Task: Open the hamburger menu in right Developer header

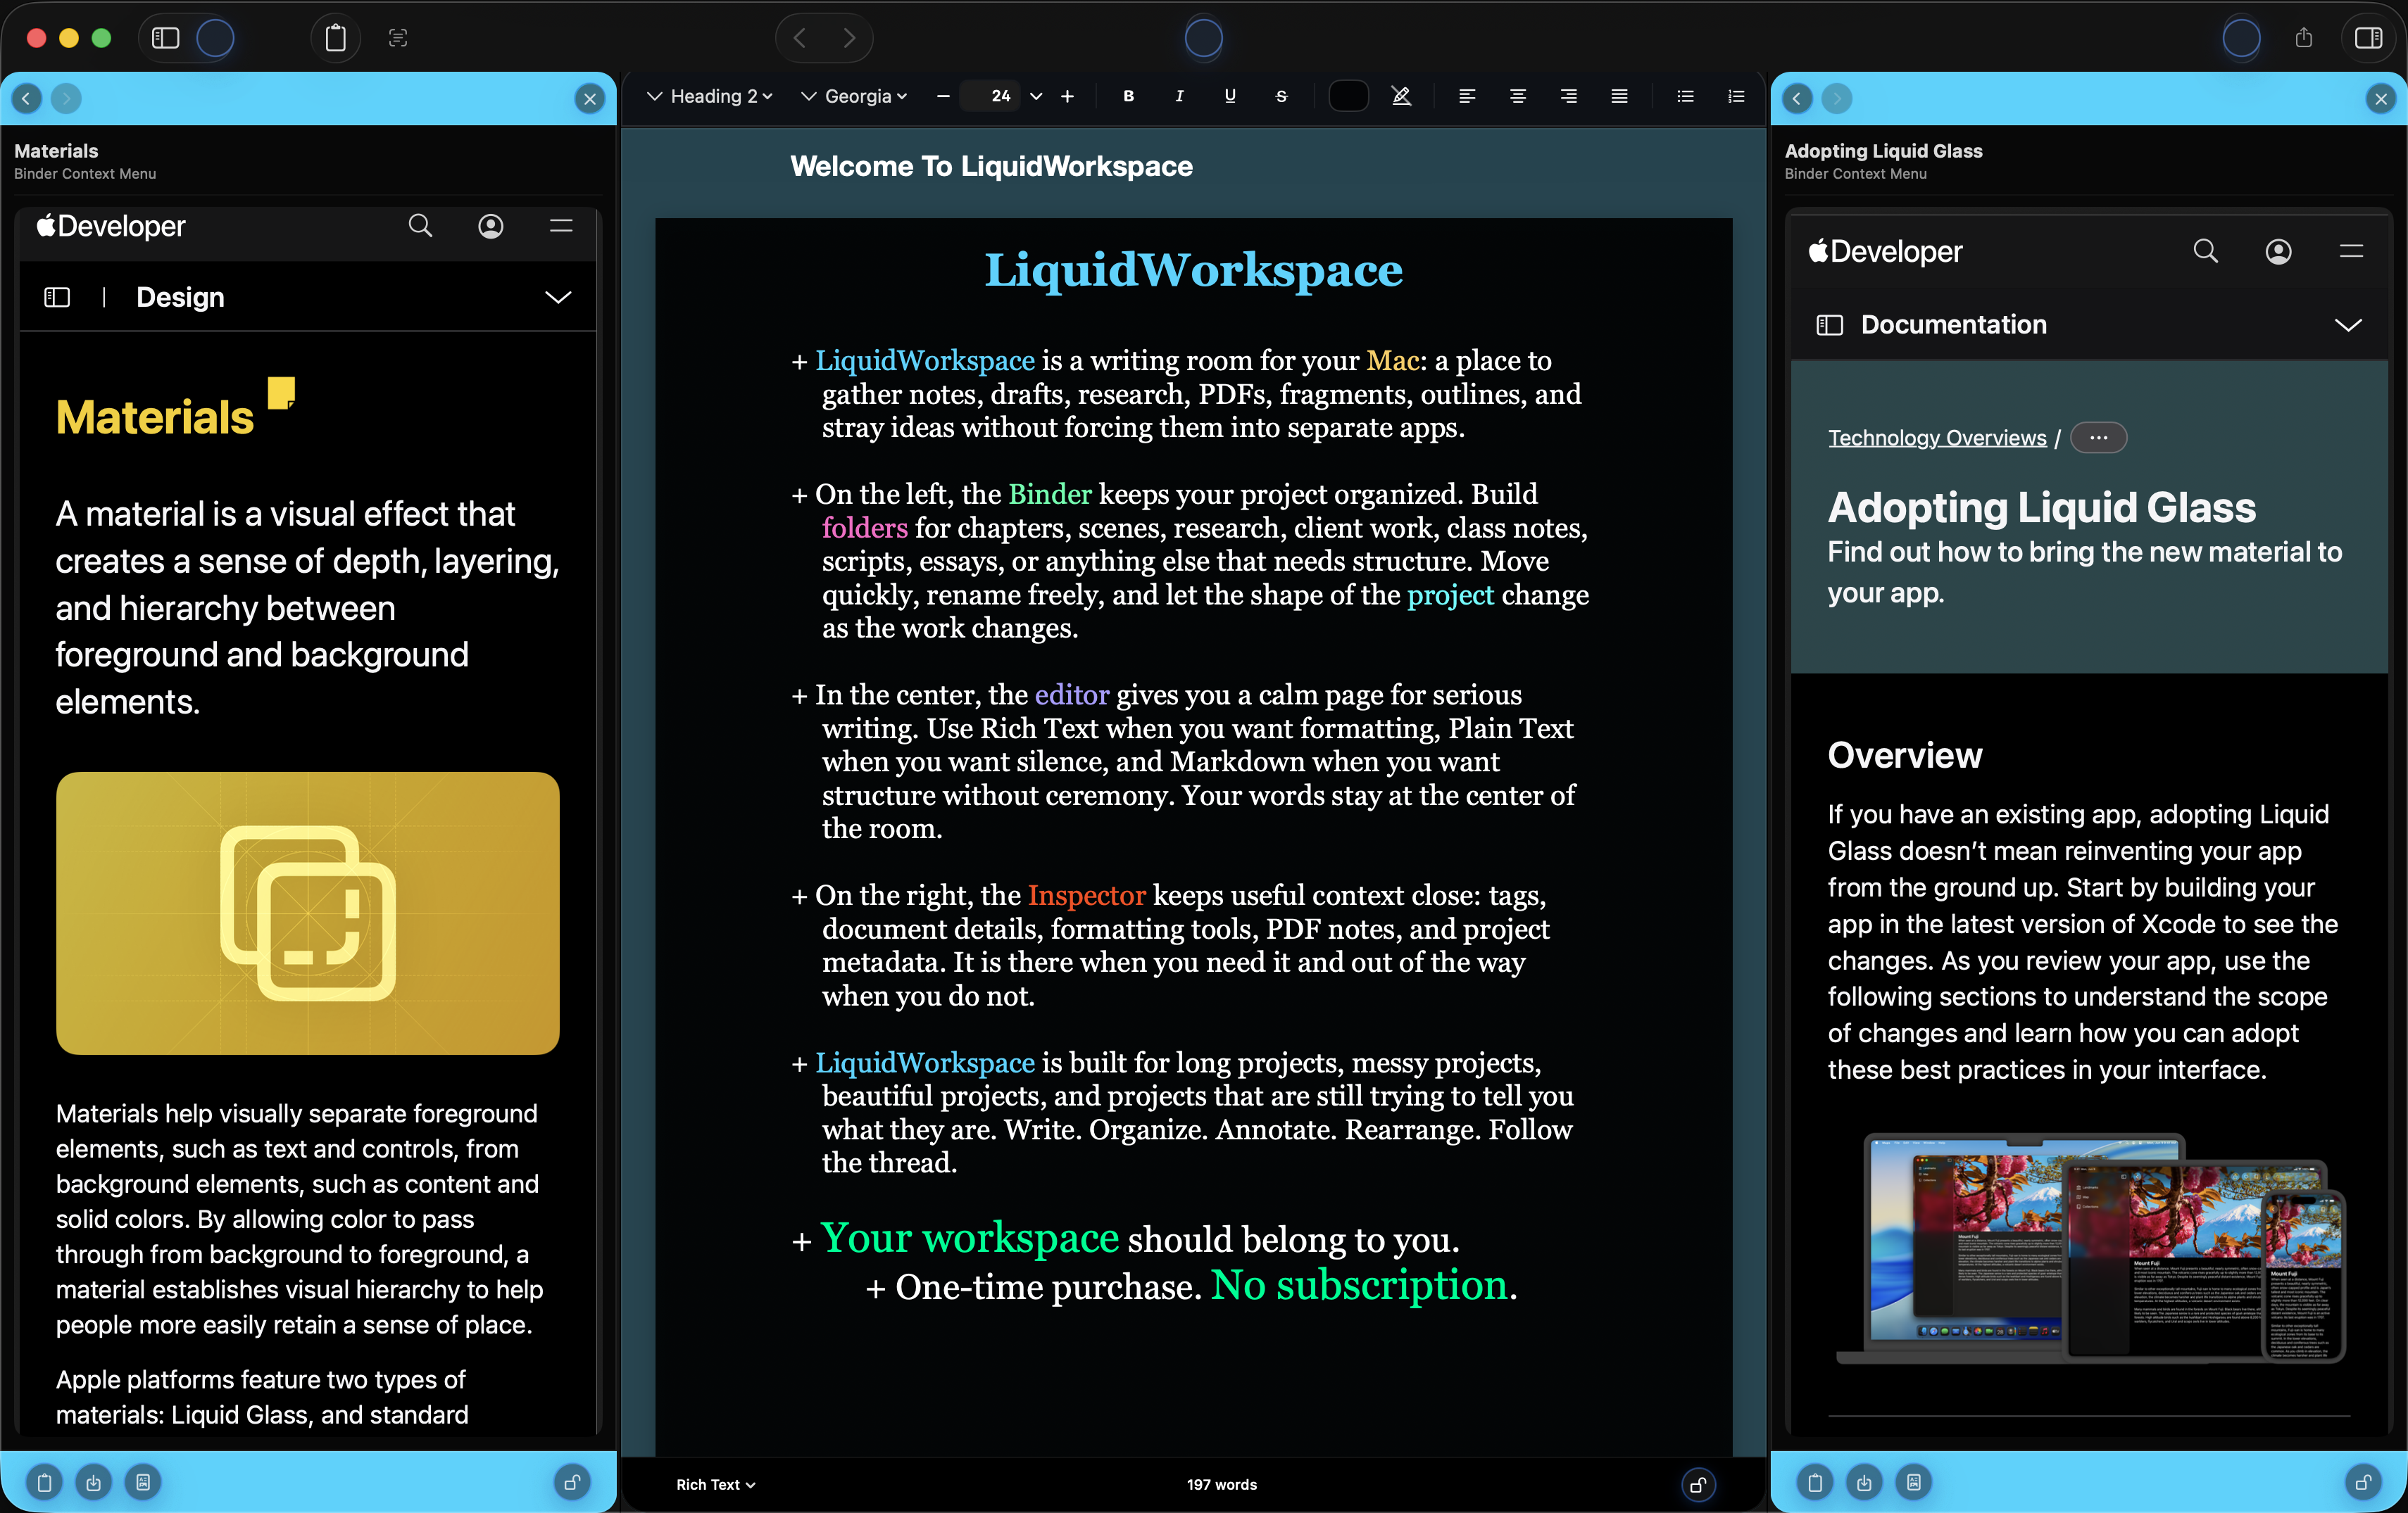Action: pyautogui.click(x=2351, y=251)
